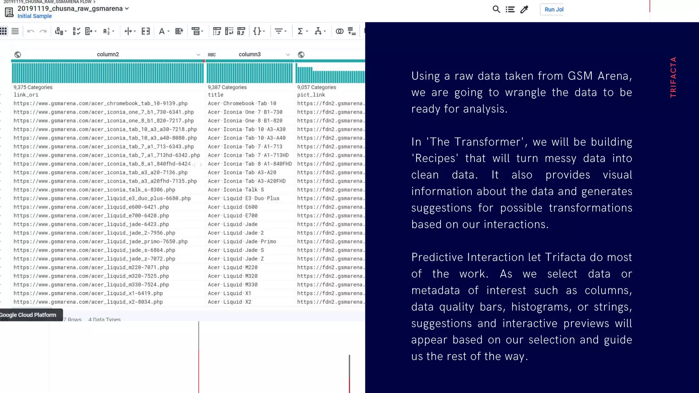The image size is (699, 393).
Task: Click the Run Job button
Action: pyautogui.click(x=552, y=9)
